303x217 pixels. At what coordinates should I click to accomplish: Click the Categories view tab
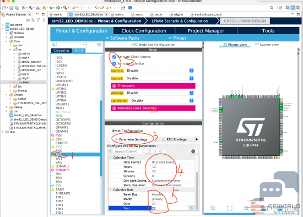pyautogui.click(x=61, y=51)
